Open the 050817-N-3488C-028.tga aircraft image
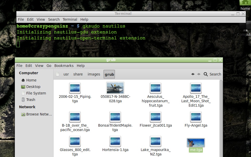The image size is (251, 157). pyautogui.click(x=115, y=88)
